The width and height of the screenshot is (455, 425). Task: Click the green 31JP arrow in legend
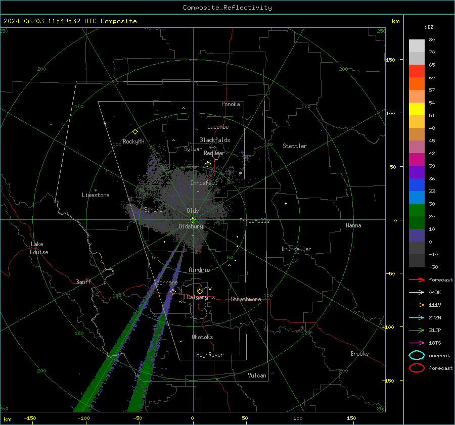[x=417, y=330]
